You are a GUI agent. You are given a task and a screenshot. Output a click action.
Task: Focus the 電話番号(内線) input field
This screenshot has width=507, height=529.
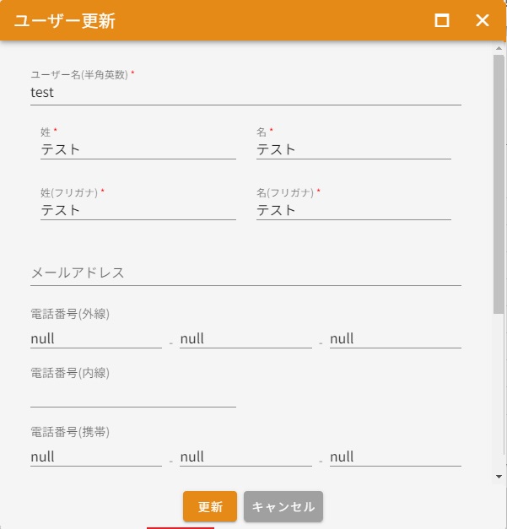tap(132, 397)
